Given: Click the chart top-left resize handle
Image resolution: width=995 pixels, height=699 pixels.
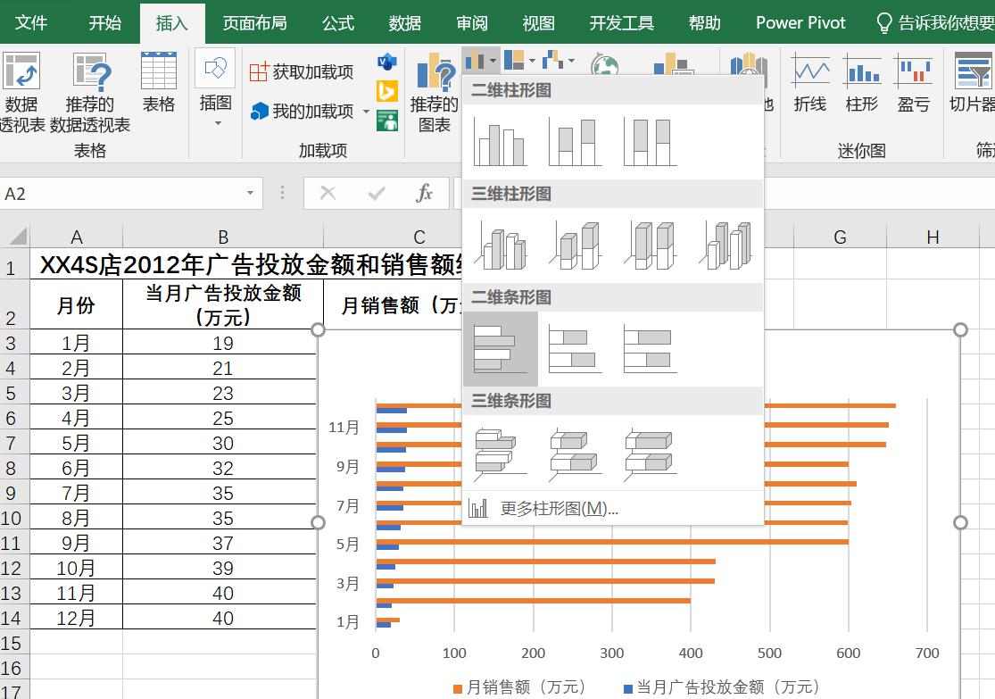Looking at the screenshot, I should tap(318, 329).
